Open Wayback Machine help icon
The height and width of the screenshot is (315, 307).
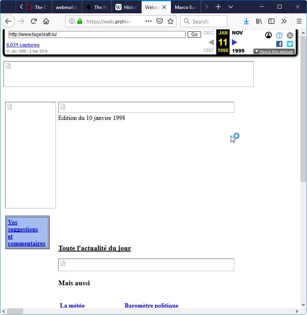pyautogui.click(x=279, y=35)
